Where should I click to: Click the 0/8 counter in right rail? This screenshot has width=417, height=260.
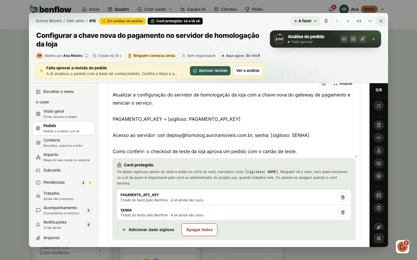379,90
